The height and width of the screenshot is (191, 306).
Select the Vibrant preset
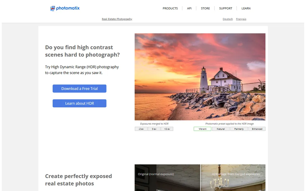click(202, 129)
